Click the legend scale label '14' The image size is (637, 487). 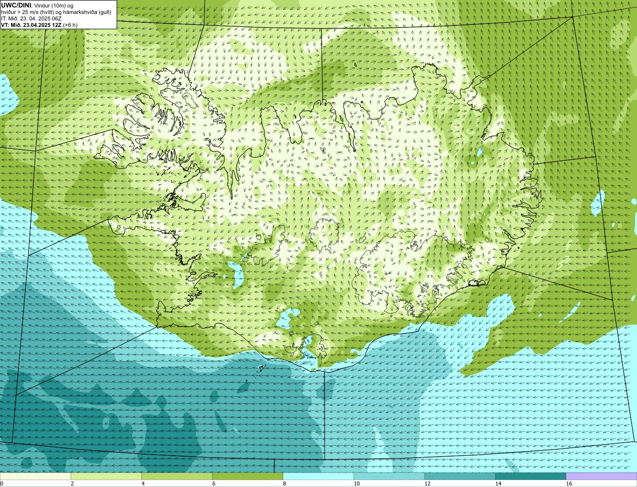tap(498, 484)
